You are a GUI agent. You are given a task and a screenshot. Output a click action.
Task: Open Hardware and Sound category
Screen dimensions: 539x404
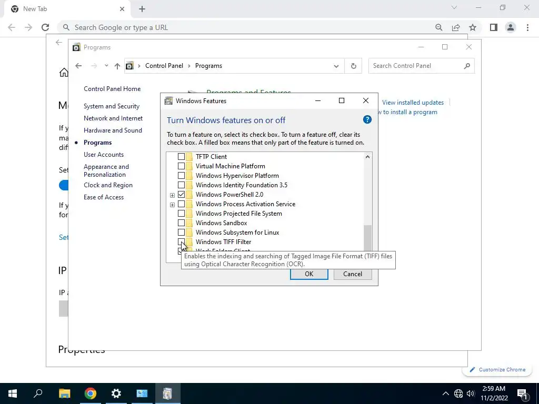point(113,130)
